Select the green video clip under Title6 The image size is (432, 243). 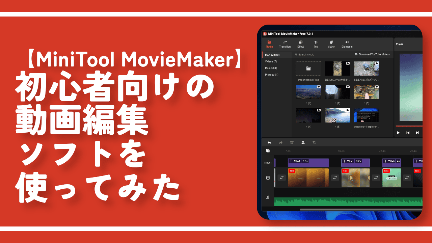(x=391, y=178)
